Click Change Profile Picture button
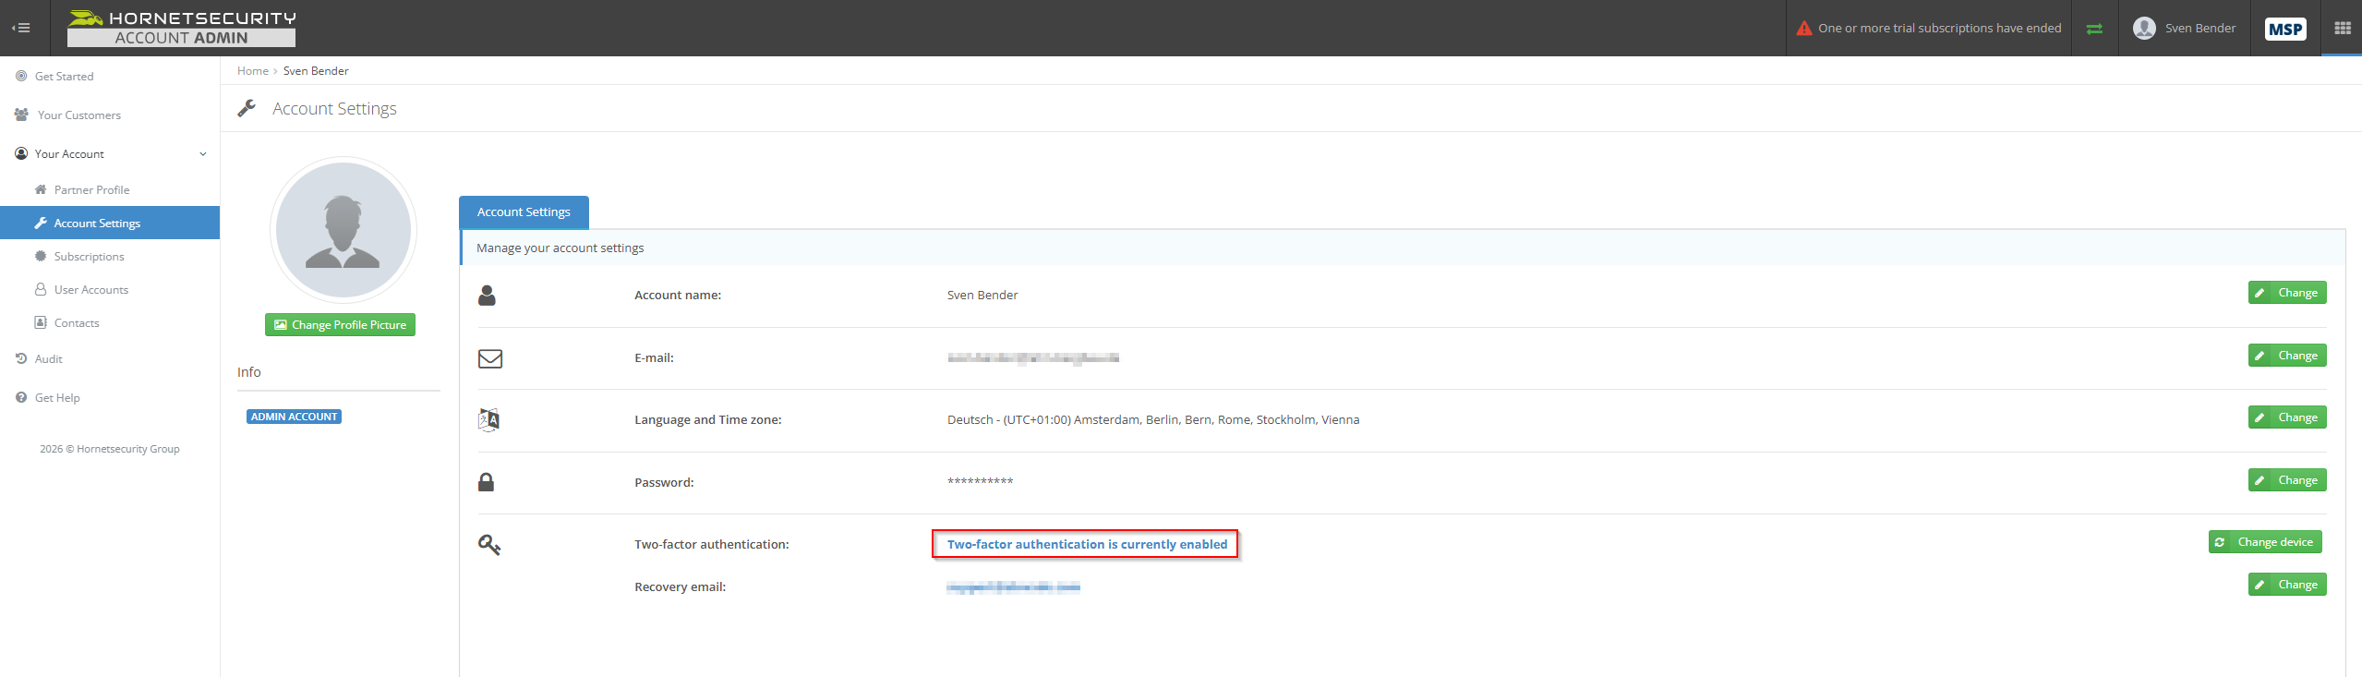Image resolution: width=2362 pixels, height=677 pixels. [340, 325]
